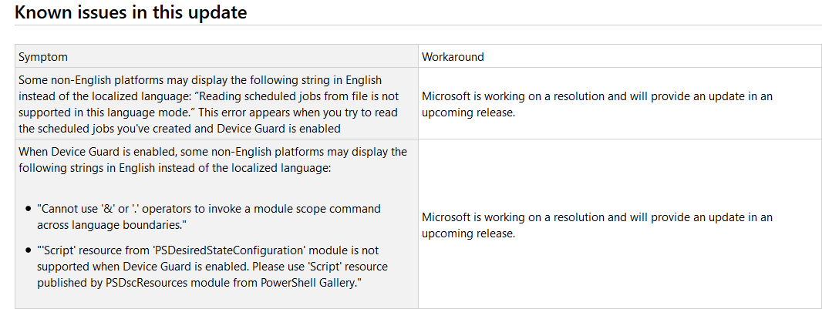Click the paragraph starting 'When Device Guard is enabled'
This screenshot has width=822, height=309.
coord(212,160)
